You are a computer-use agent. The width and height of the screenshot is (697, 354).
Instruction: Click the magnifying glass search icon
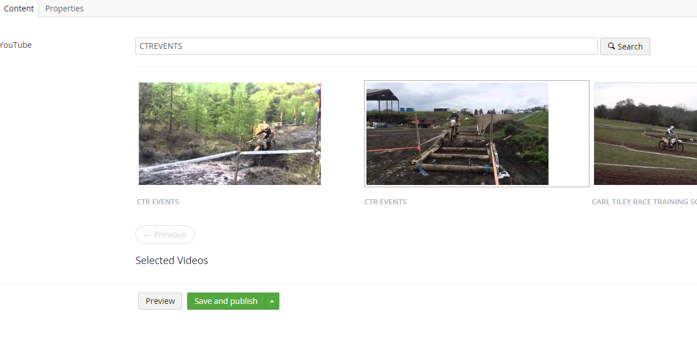click(611, 46)
